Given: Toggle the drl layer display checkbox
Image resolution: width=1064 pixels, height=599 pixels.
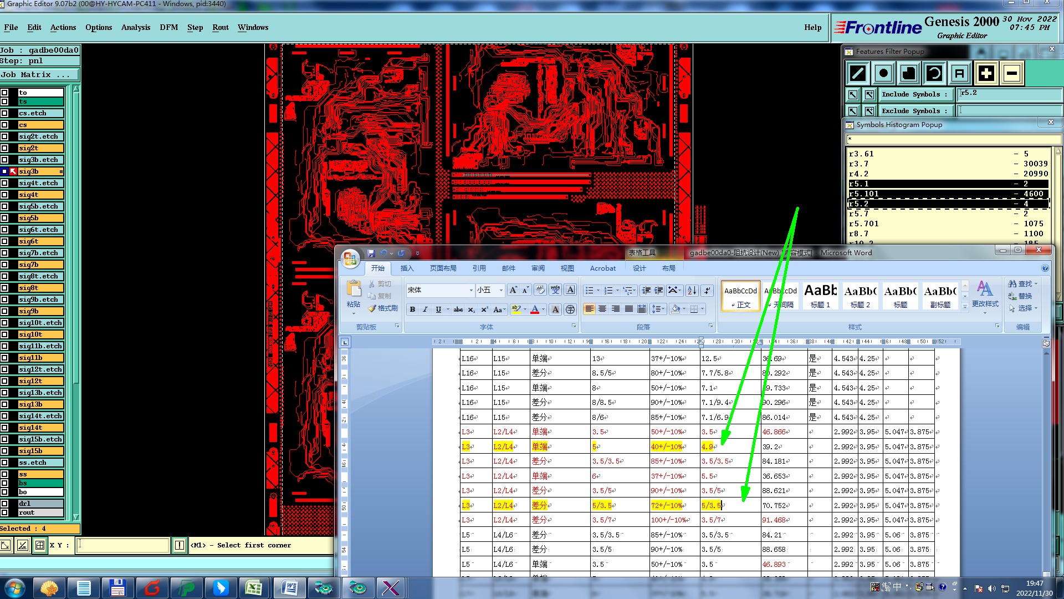Looking at the screenshot, I should pyautogui.click(x=4, y=504).
